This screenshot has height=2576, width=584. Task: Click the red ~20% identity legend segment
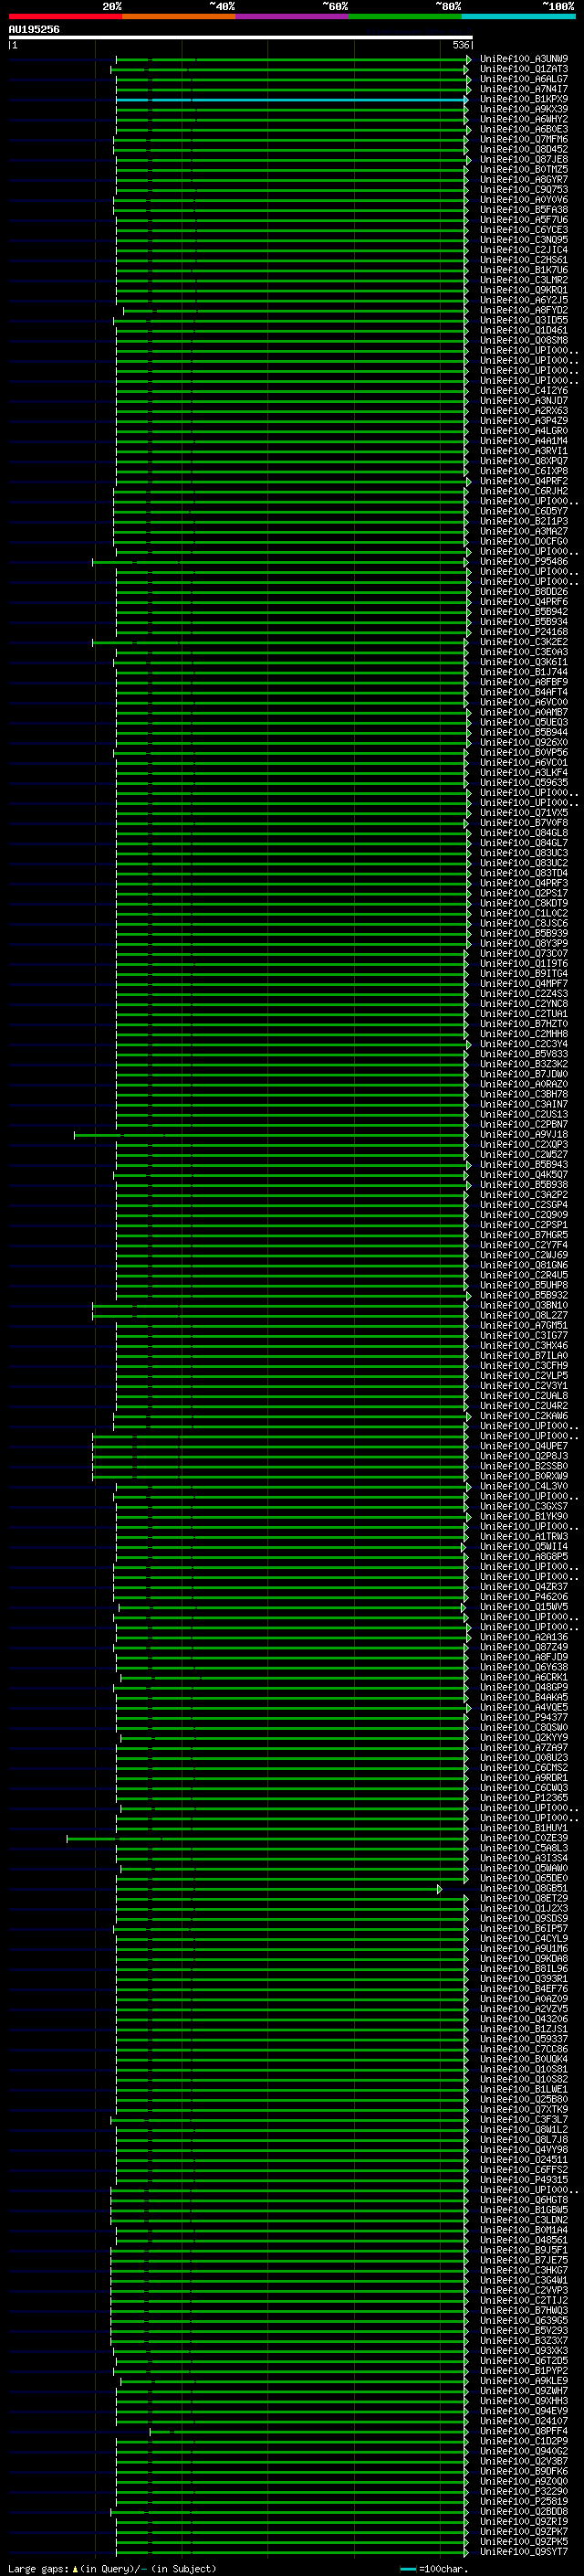pos(65,16)
